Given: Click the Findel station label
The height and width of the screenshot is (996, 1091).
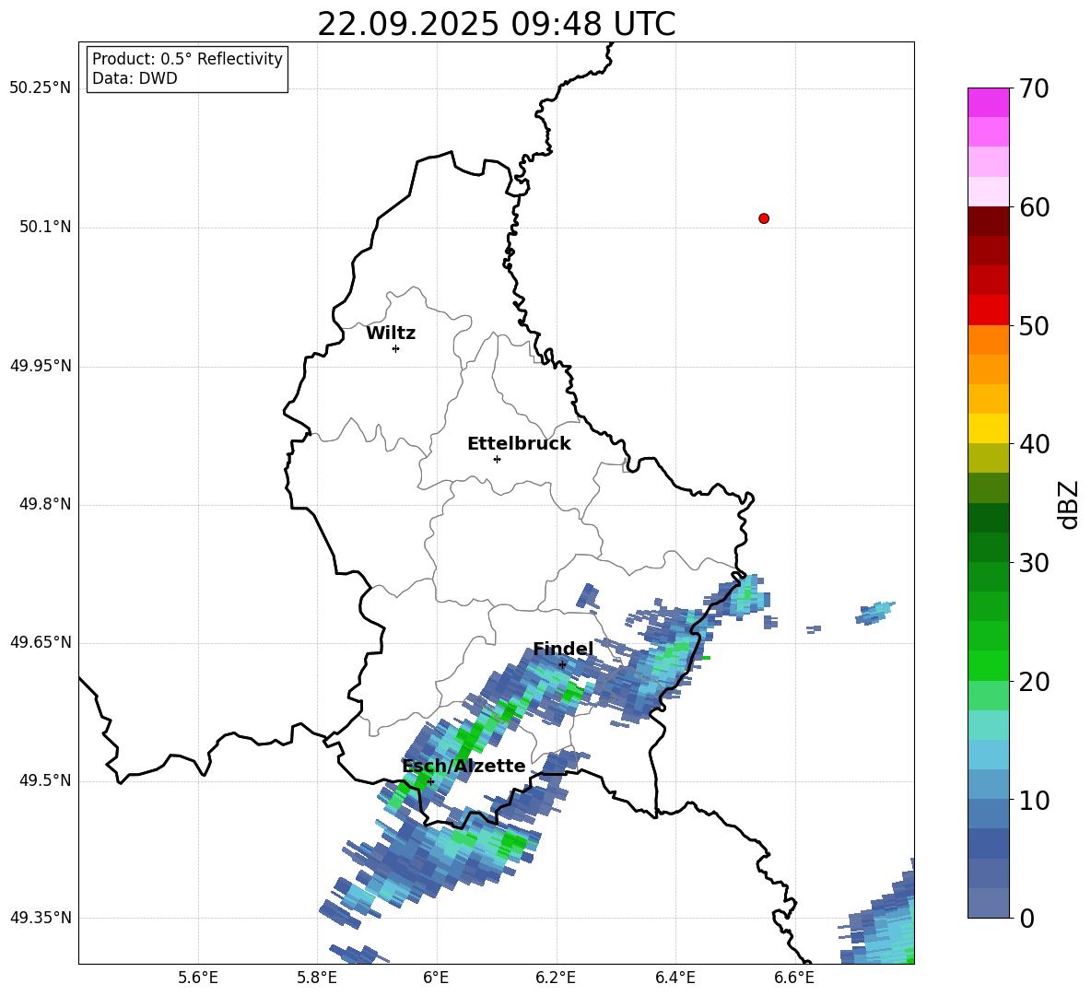Looking at the screenshot, I should click(x=563, y=649).
